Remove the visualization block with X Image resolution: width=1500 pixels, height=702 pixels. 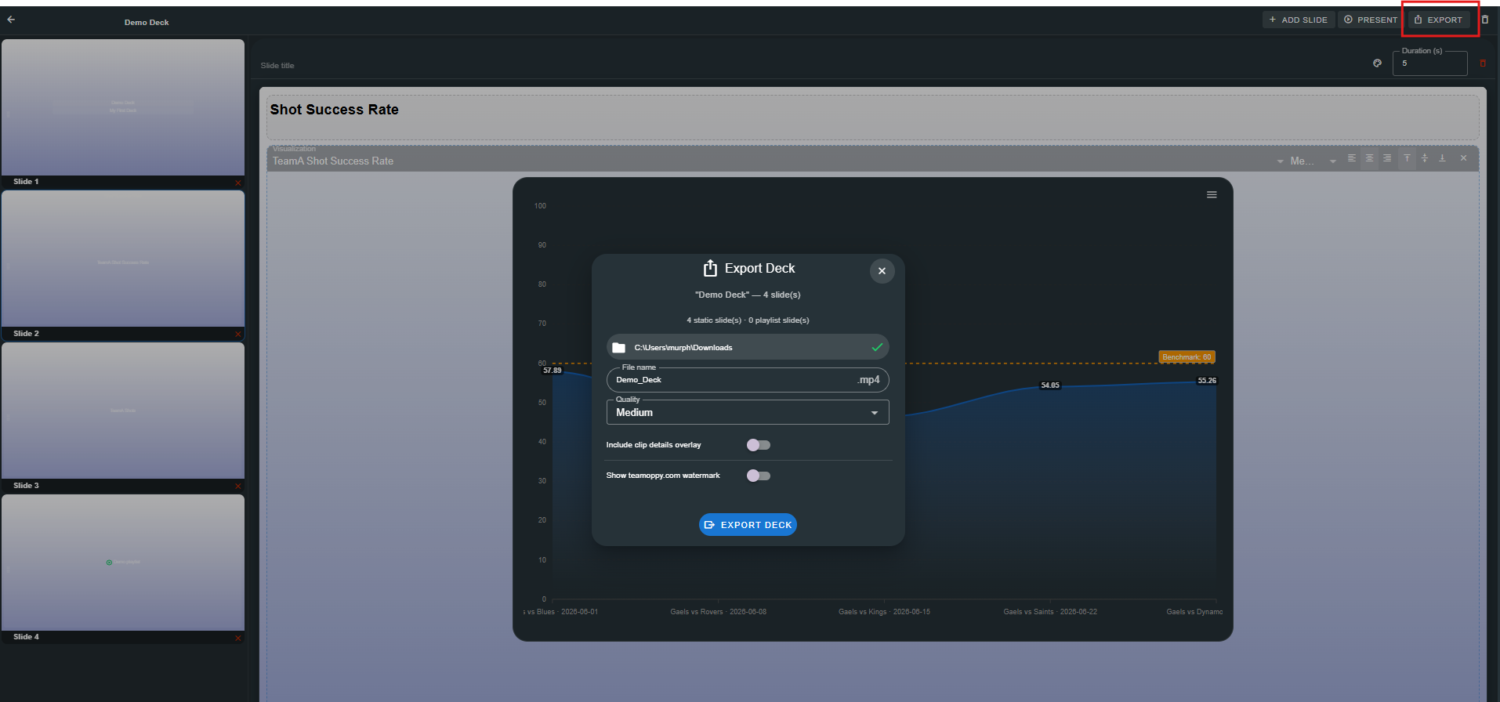[x=1463, y=158]
